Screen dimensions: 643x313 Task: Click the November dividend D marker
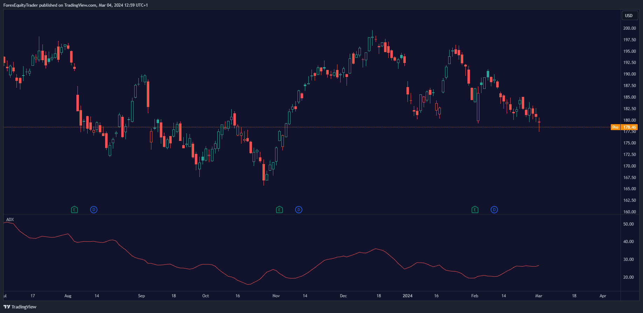pos(299,210)
